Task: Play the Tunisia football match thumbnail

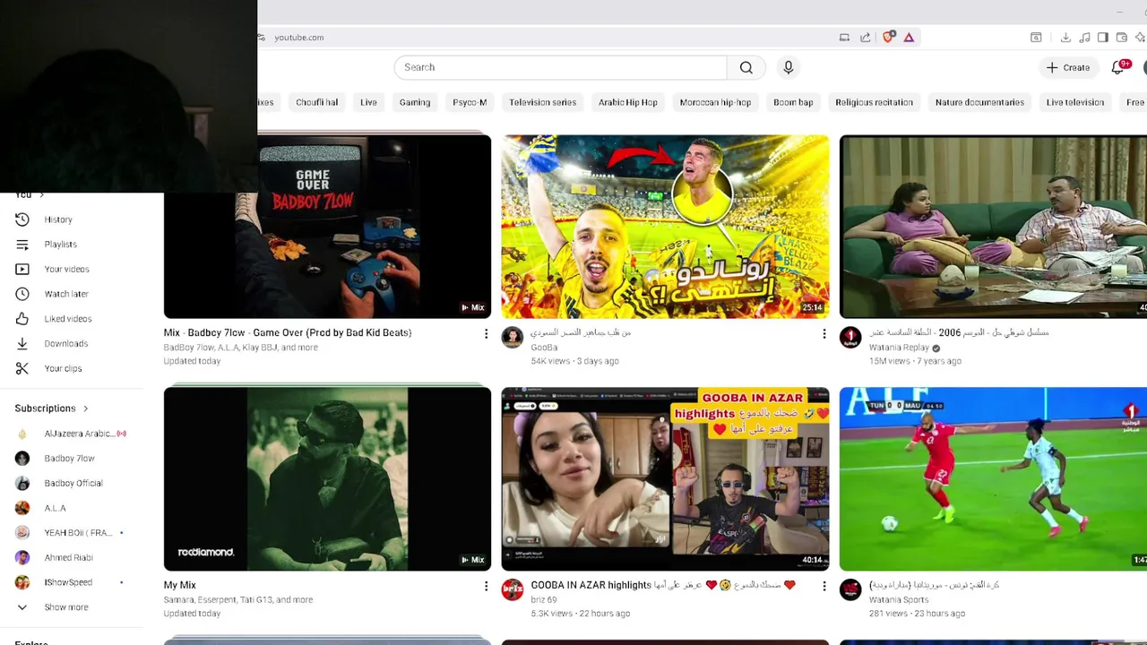Action: pos(993,479)
